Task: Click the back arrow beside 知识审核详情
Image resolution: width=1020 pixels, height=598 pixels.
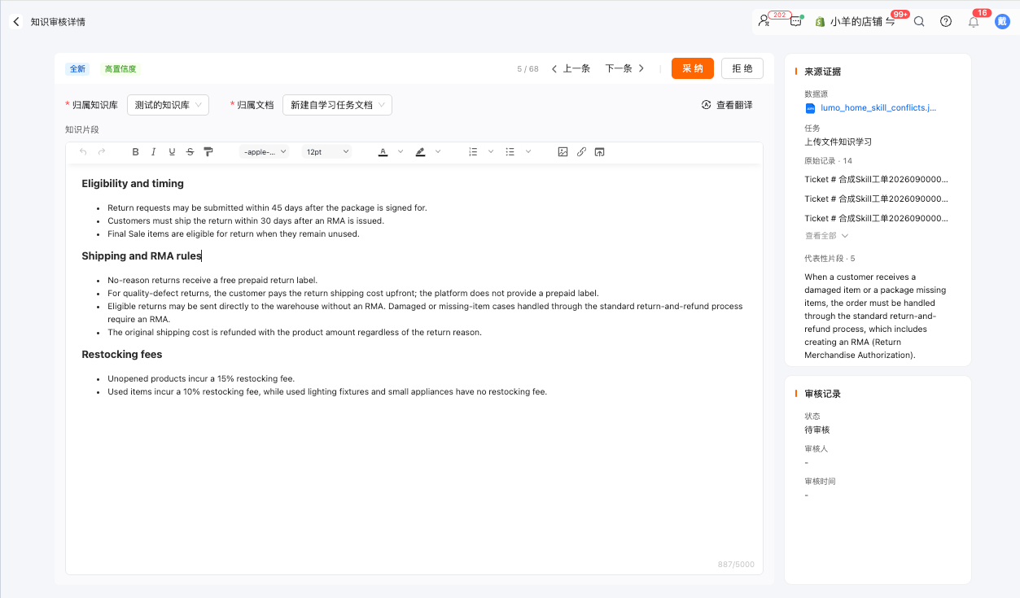Action: pos(16,22)
